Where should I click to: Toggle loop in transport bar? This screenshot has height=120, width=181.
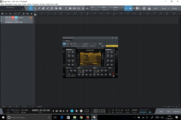coord(87,111)
